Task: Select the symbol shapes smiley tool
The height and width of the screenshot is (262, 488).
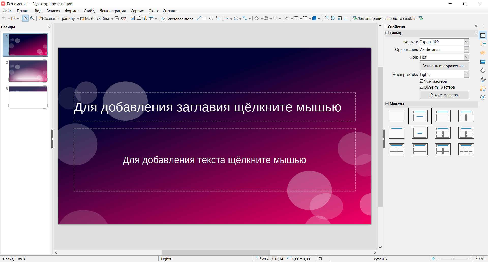Action: (266, 18)
